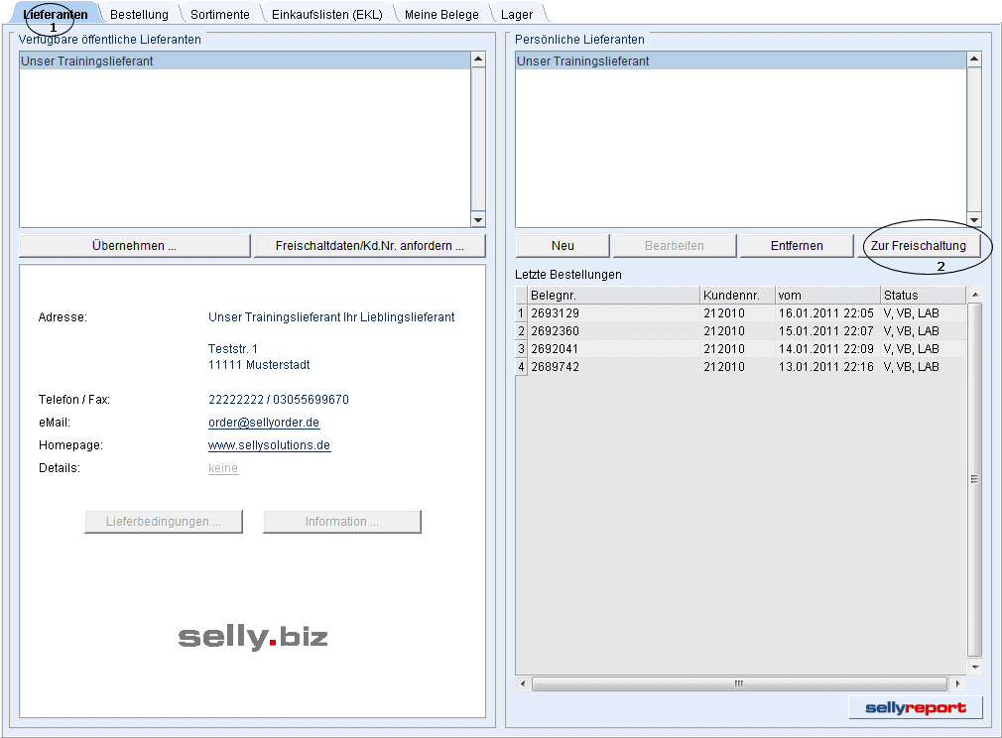Image resolution: width=1002 pixels, height=738 pixels.
Task: Sort orders by Status column header
Action: (x=921, y=296)
